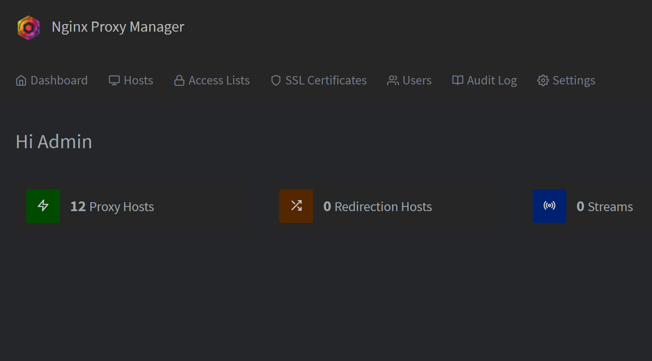This screenshot has width=652, height=361.
Task: Click the "Hi Admin" greeting heading
Action: [x=54, y=142]
